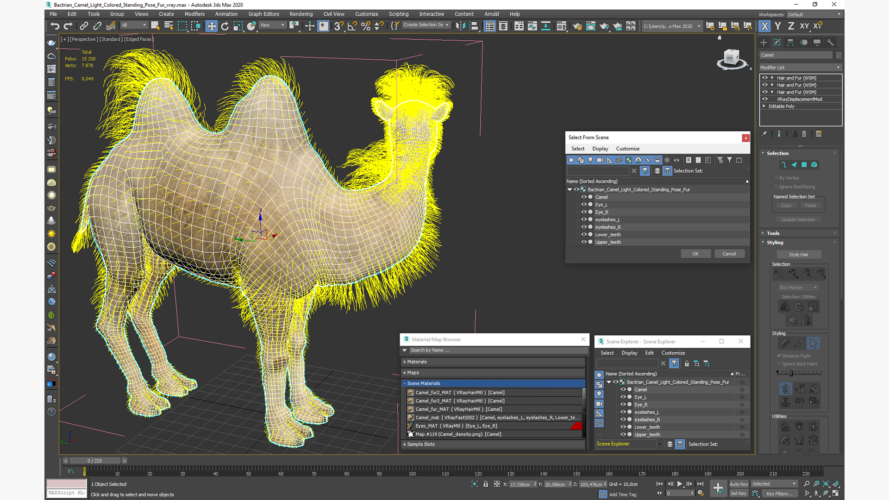
Task: Restrict transform to X axis
Action: 764,26
